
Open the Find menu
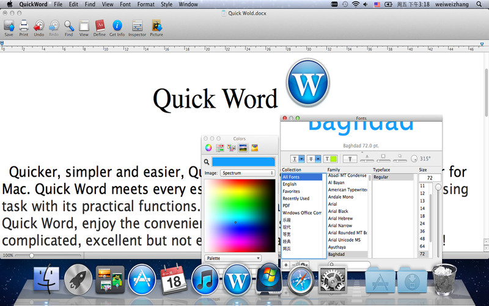tap(90, 4)
